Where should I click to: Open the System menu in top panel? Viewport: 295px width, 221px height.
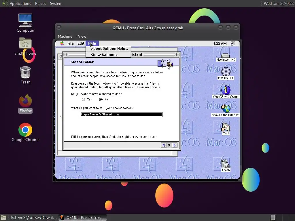56,3
